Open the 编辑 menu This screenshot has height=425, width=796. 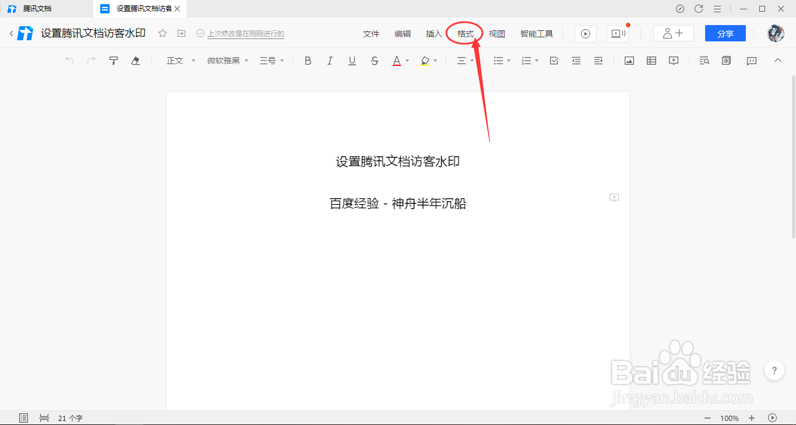tap(403, 34)
